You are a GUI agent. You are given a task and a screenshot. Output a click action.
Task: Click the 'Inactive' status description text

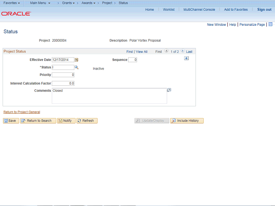[x=98, y=69]
